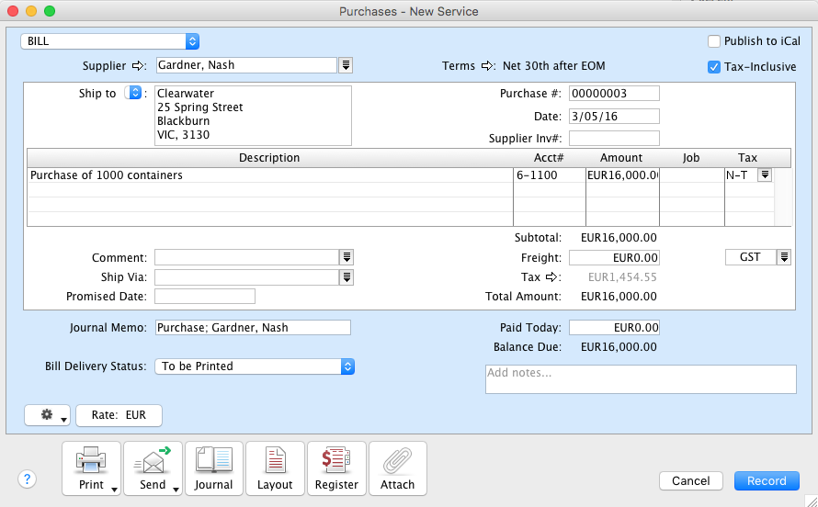Click the Record button
Viewport: 818px width, 507px height.
(x=766, y=480)
